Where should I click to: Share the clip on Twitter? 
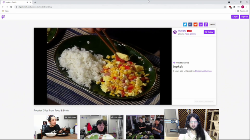pos(185,24)
